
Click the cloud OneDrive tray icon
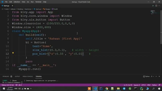[28, 89]
